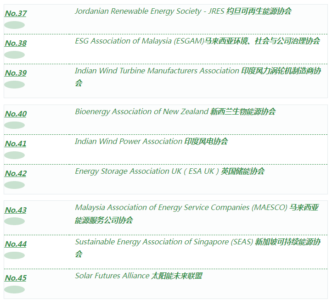Click the No.38 number link
Viewport: 332px width, 304px height.
[16, 43]
